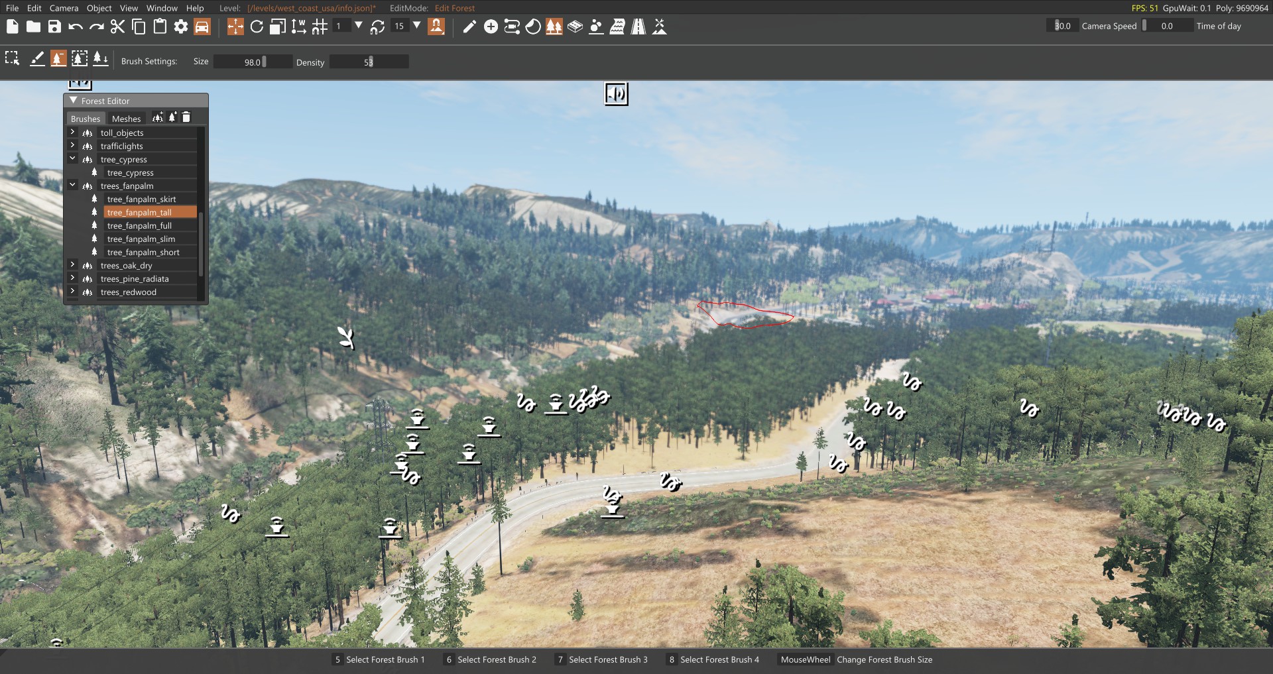Paste from clipboard icon
Image resolution: width=1273 pixels, height=674 pixels.
[x=160, y=27]
